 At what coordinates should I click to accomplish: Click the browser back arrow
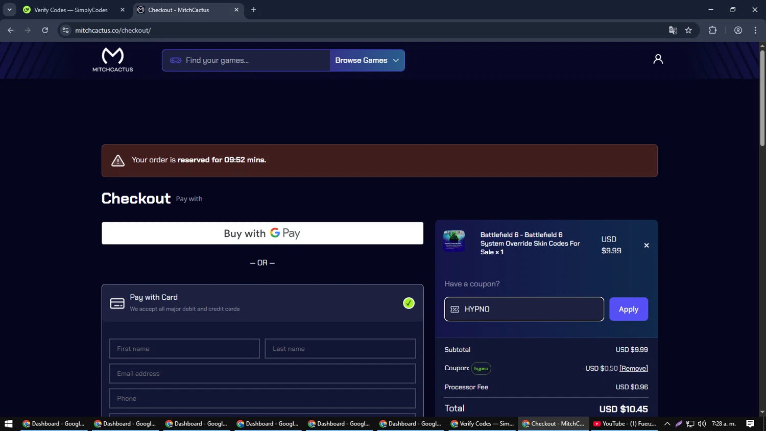point(11,30)
